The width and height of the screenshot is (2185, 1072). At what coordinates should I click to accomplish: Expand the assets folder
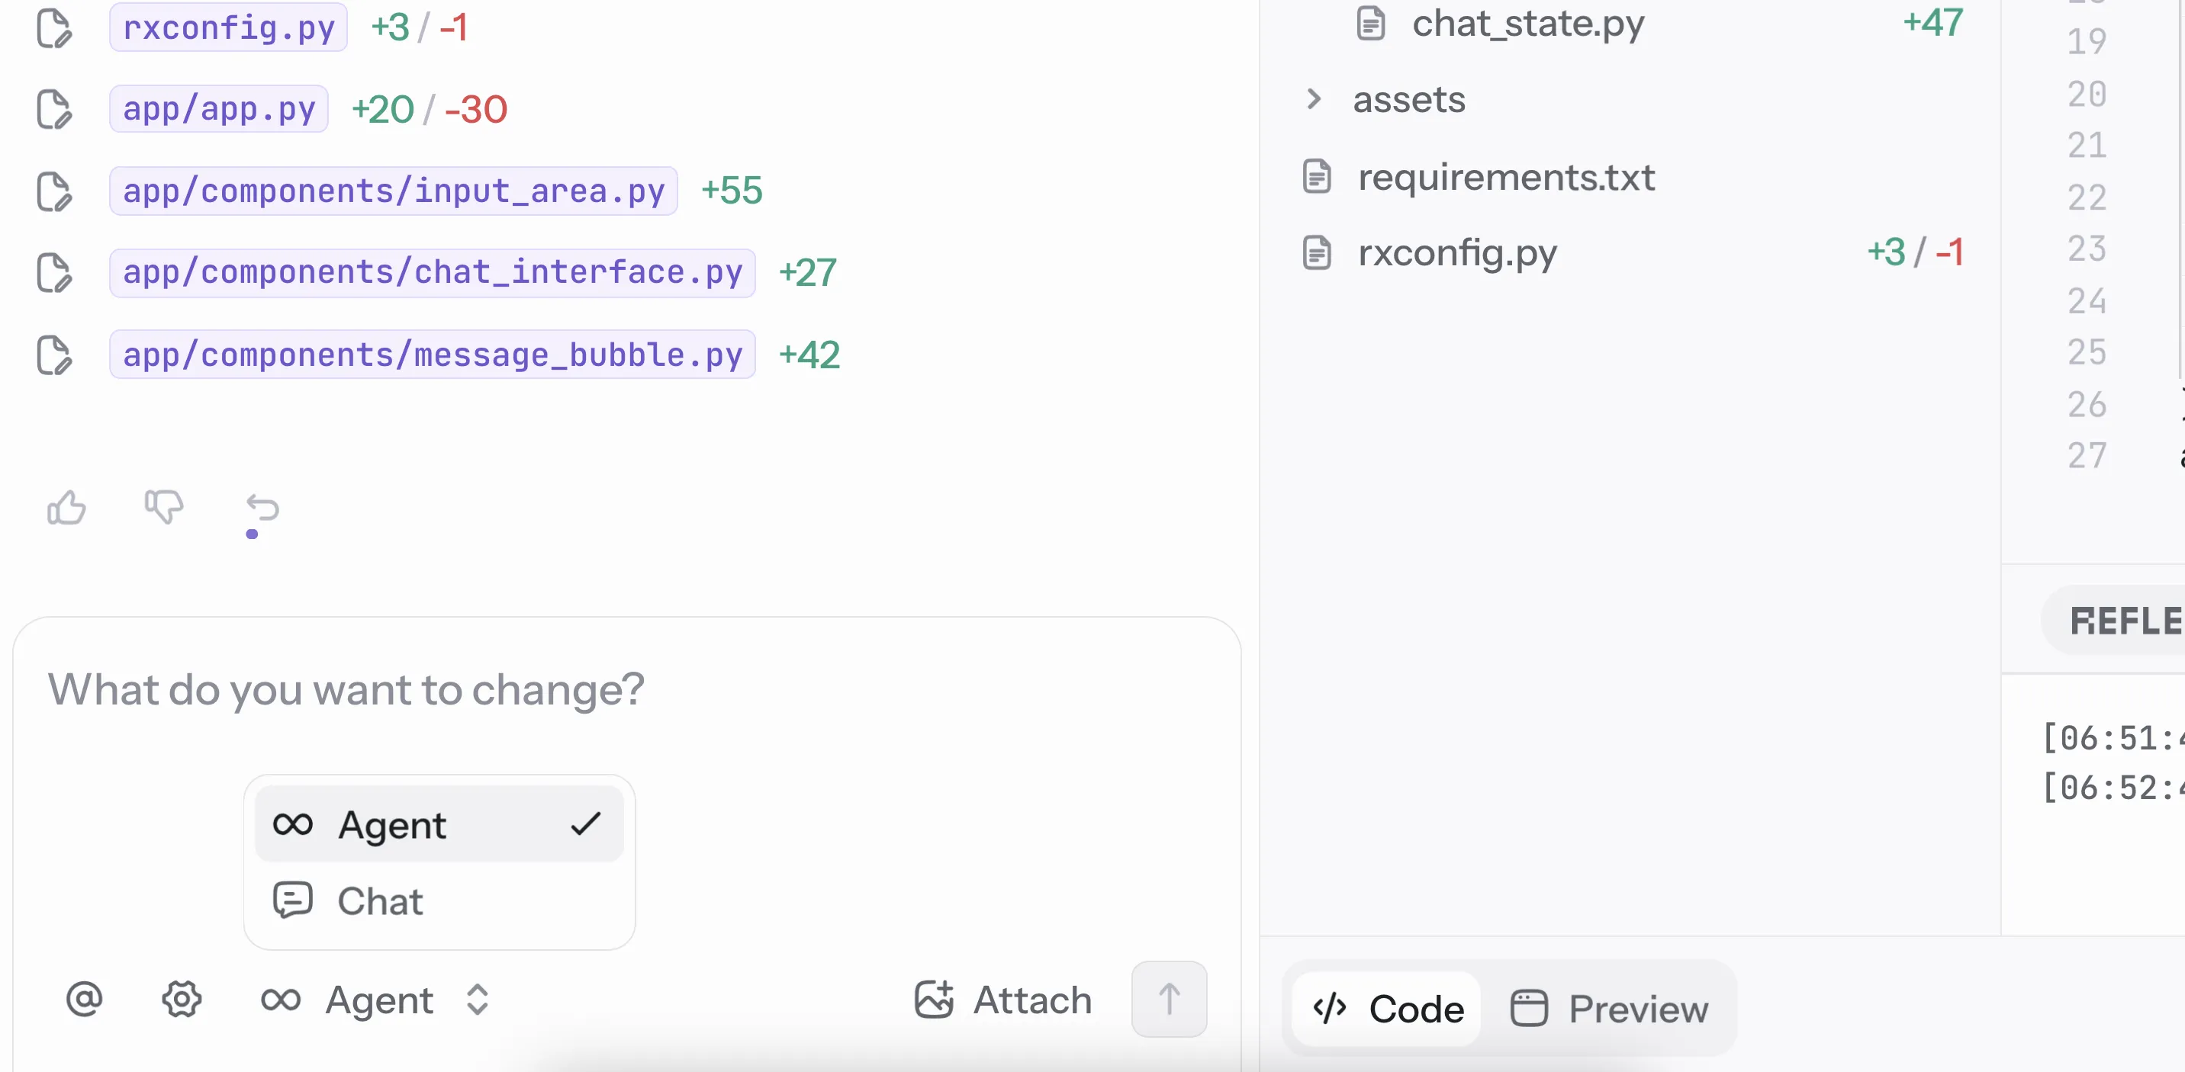click(1314, 99)
